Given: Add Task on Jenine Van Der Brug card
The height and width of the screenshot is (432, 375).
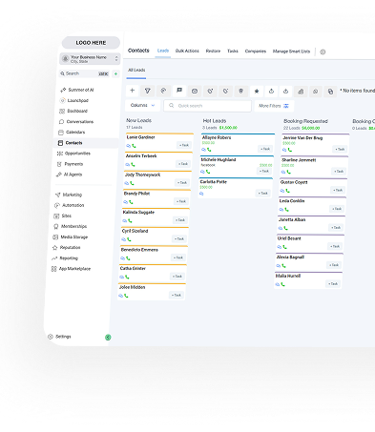Looking at the screenshot, I should 340,150.
